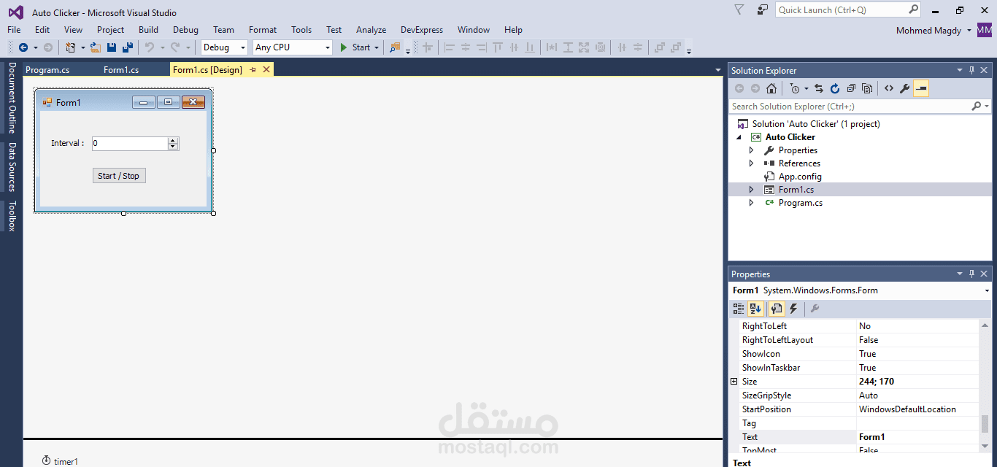Click Pending Changes Filter clock icon
The width and height of the screenshot is (997, 467).
(795, 89)
